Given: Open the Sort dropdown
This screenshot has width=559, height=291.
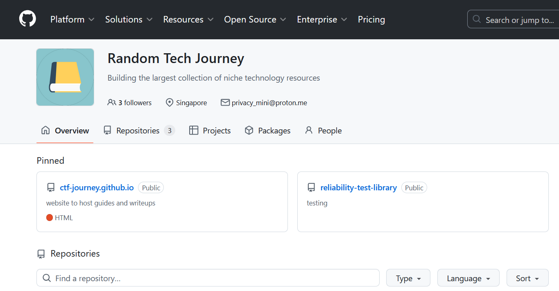Looking at the screenshot, I should pyautogui.click(x=527, y=278).
